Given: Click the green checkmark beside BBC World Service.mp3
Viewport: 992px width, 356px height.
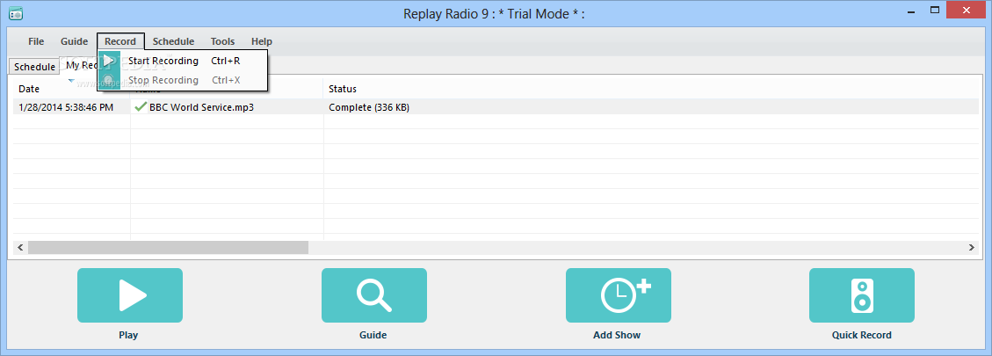Looking at the screenshot, I should click(141, 107).
